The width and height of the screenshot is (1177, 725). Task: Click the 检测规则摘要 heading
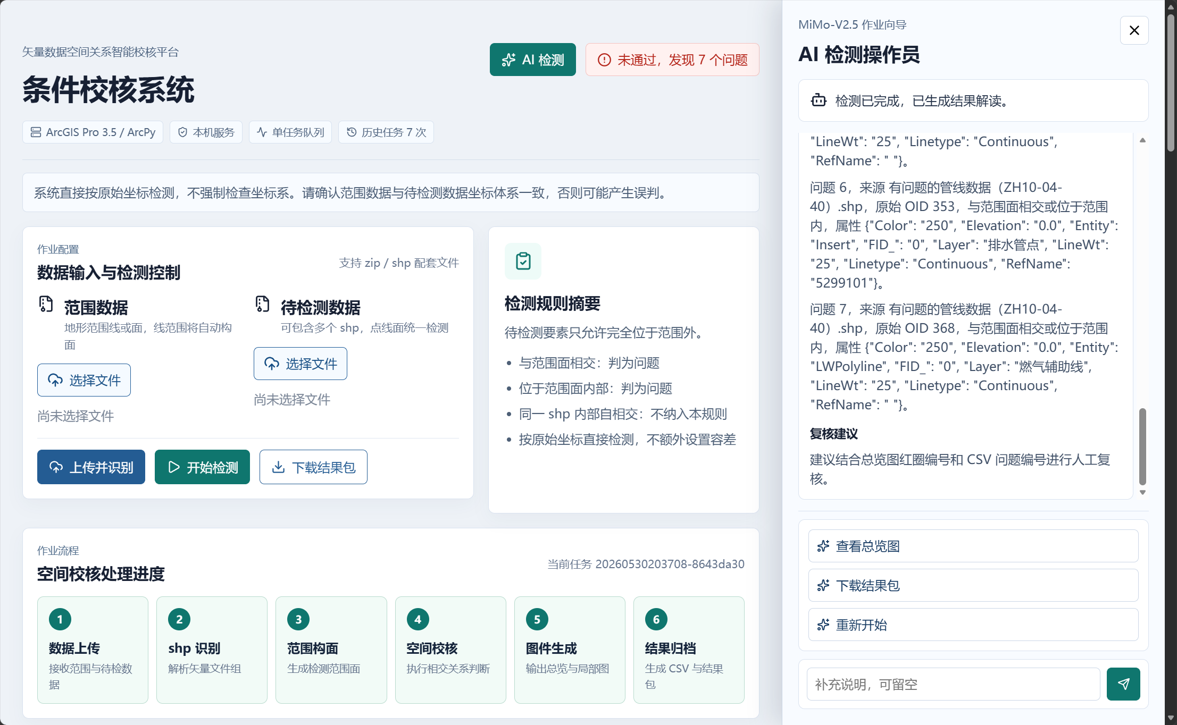click(553, 304)
